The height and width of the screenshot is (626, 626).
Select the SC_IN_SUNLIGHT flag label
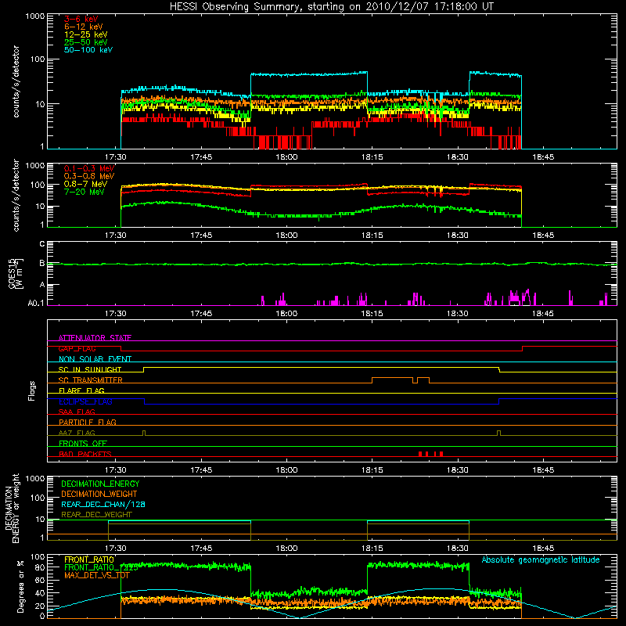tap(90, 369)
